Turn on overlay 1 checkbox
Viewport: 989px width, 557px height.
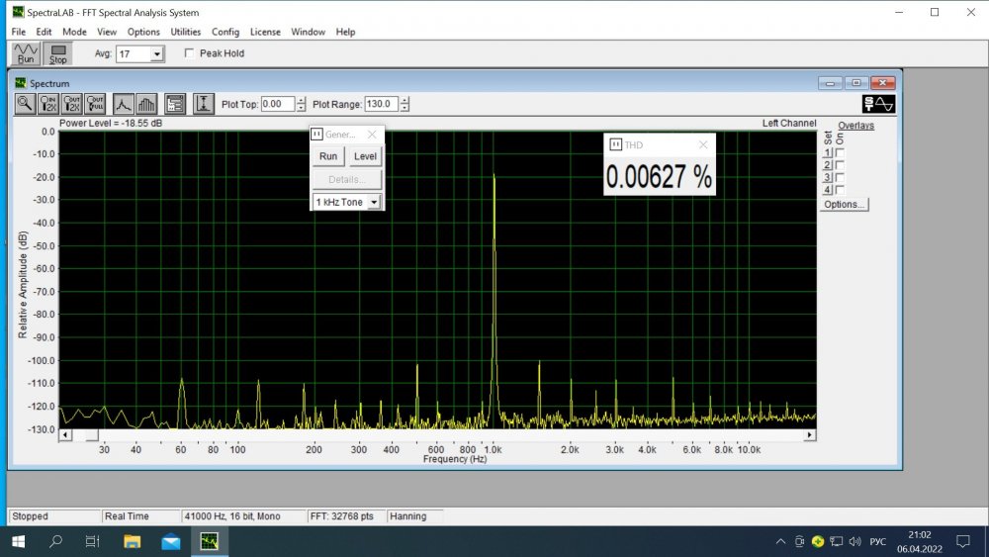[x=840, y=153]
